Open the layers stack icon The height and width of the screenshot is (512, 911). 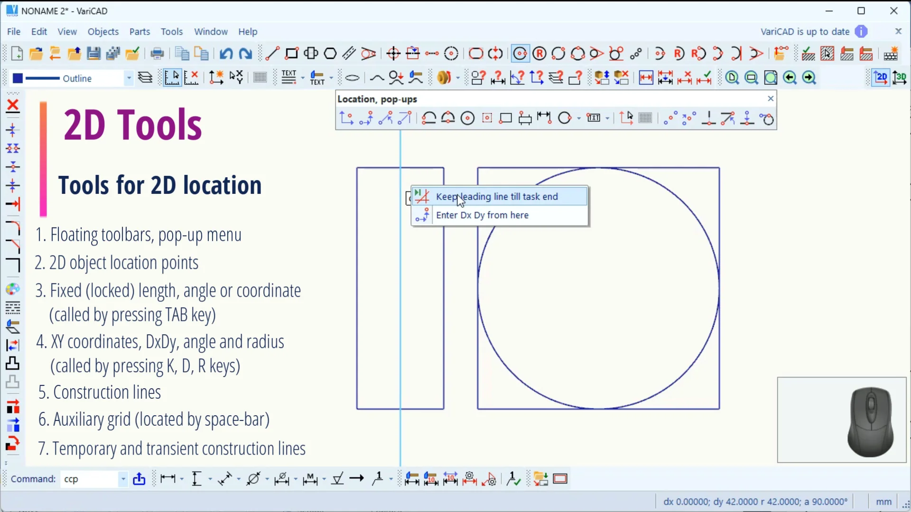145,78
